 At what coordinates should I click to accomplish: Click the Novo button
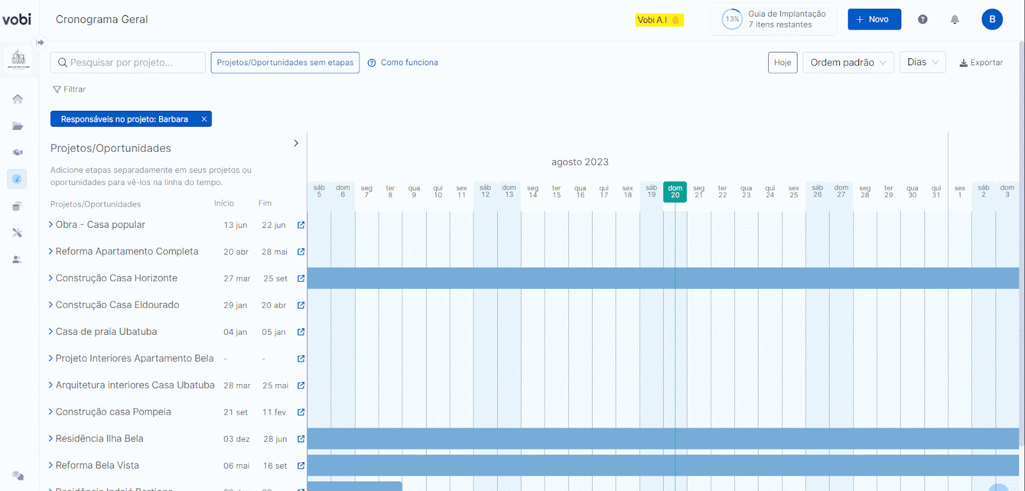coord(874,19)
